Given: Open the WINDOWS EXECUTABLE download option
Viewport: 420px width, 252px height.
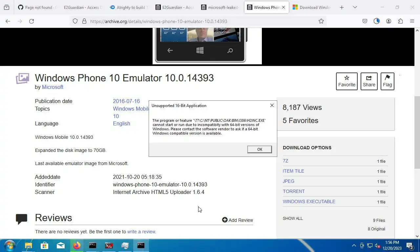Looking at the screenshot, I should pyautogui.click(x=309, y=201).
